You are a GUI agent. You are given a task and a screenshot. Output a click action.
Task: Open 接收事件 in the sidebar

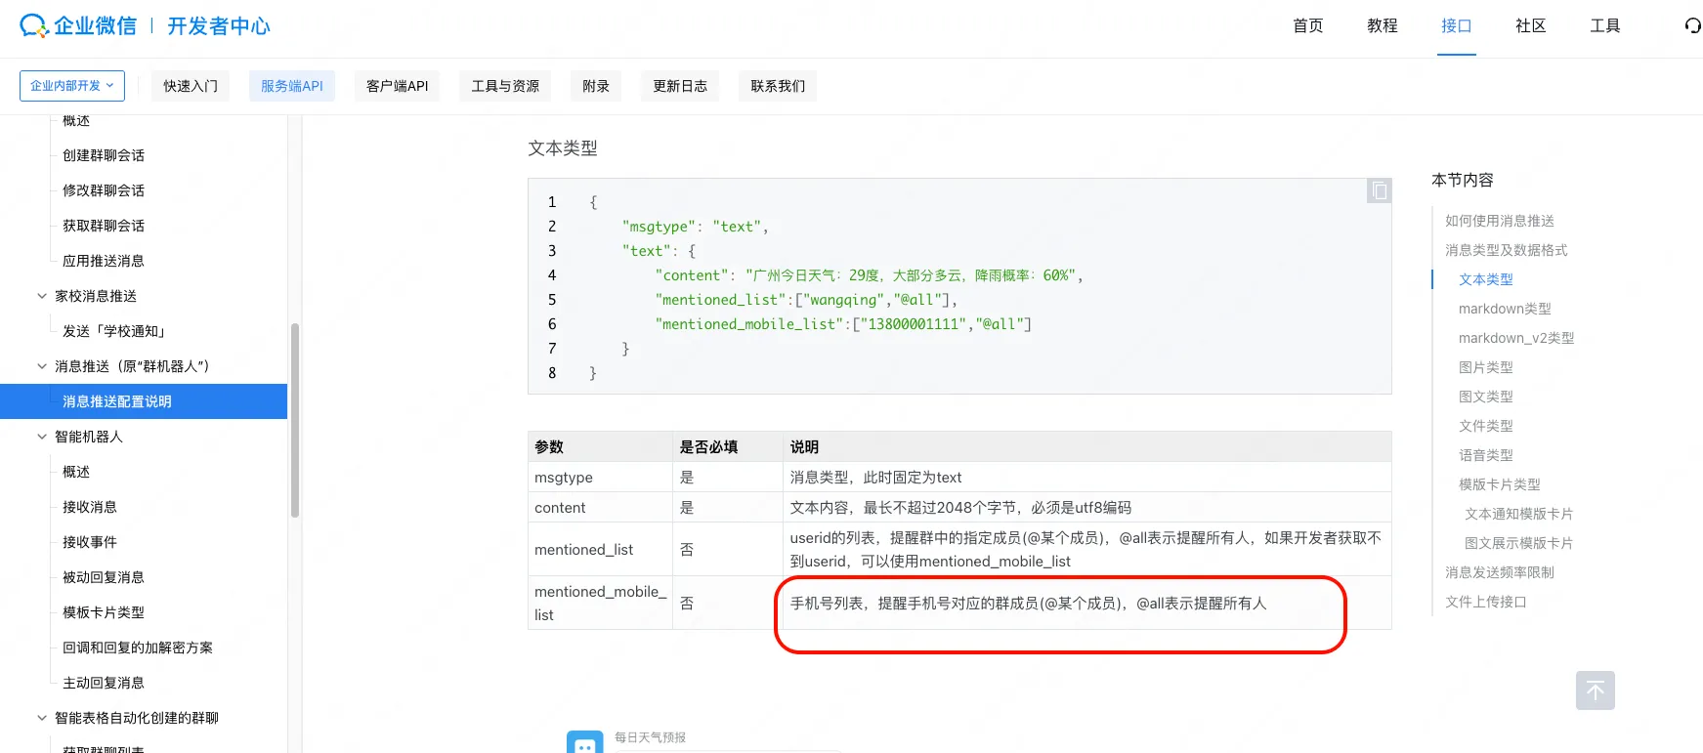click(x=90, y=542)
